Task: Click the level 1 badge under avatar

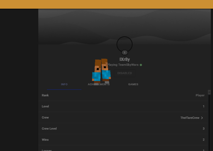Action: [x=125, y=52]
